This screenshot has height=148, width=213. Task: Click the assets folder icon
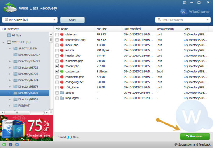click(62, 93)
